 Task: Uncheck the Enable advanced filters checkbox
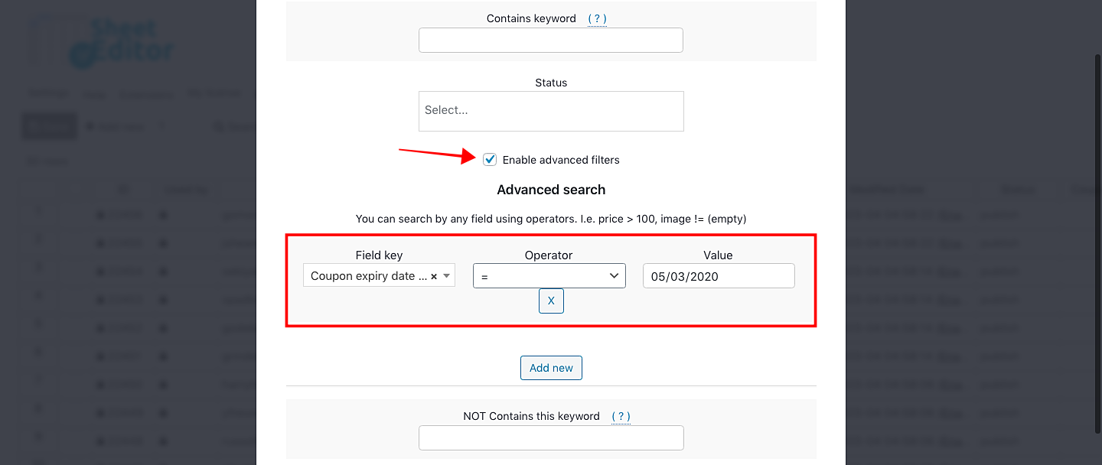click(490, 160)
